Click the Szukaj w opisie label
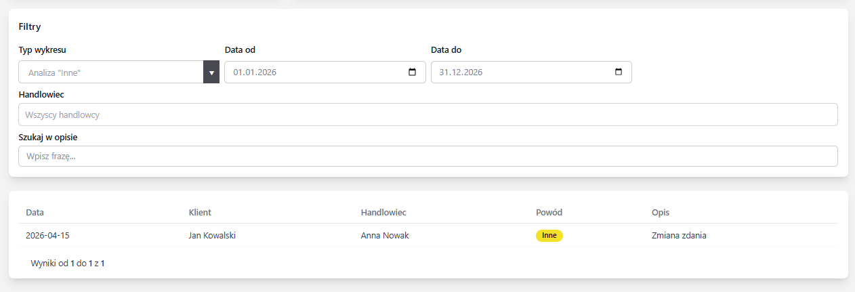 pos(47,137)
